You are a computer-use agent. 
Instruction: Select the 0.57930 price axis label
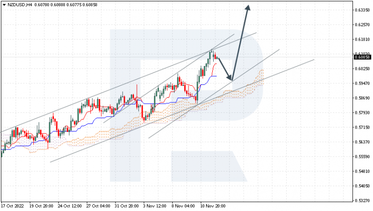click(363, 112)
